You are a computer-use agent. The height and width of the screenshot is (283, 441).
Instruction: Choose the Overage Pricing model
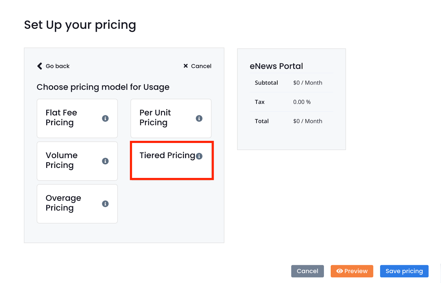click(77, 204)
